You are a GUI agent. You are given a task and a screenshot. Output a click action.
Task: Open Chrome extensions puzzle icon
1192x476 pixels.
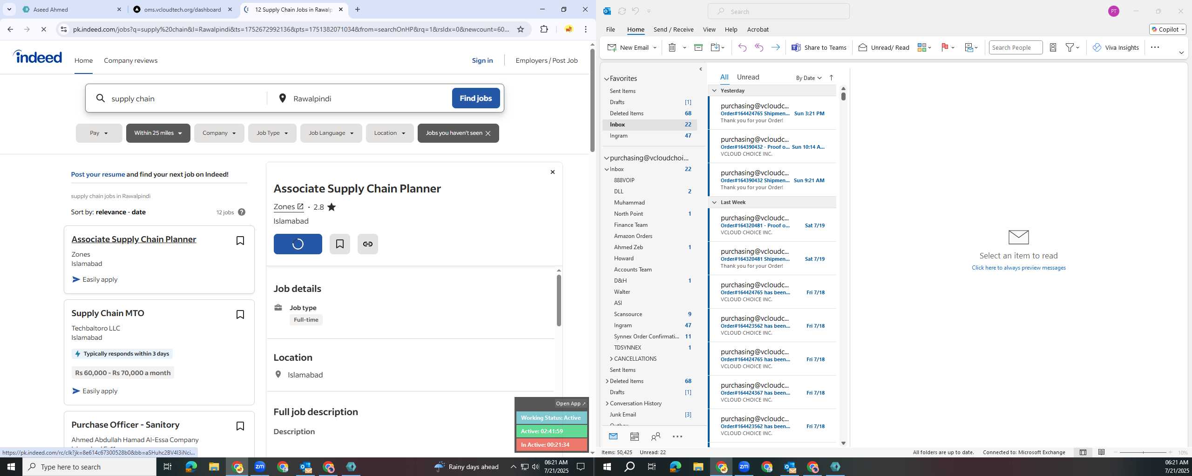click(x=544, y=29)
